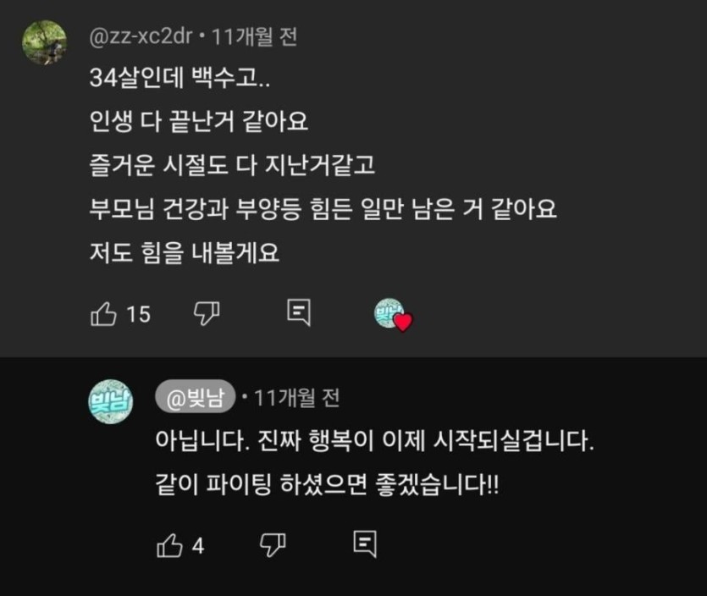Dislike the reply from @빛남
Image resolution: width=707 pixels, height=596 pixels.
(x=273, y=544)
